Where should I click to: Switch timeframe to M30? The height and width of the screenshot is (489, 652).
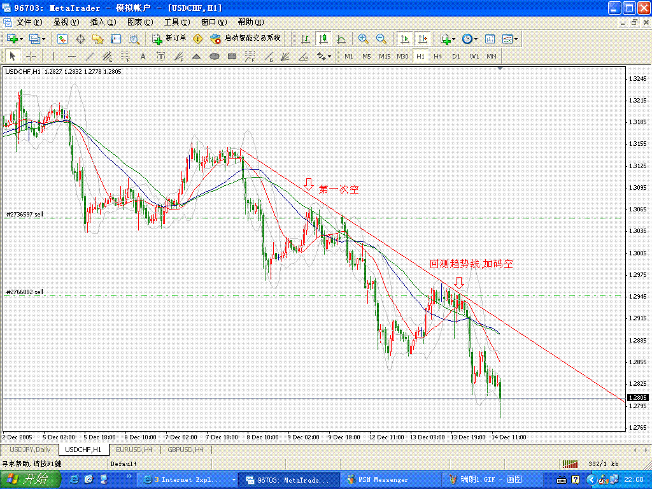click(x=402, y=56)
